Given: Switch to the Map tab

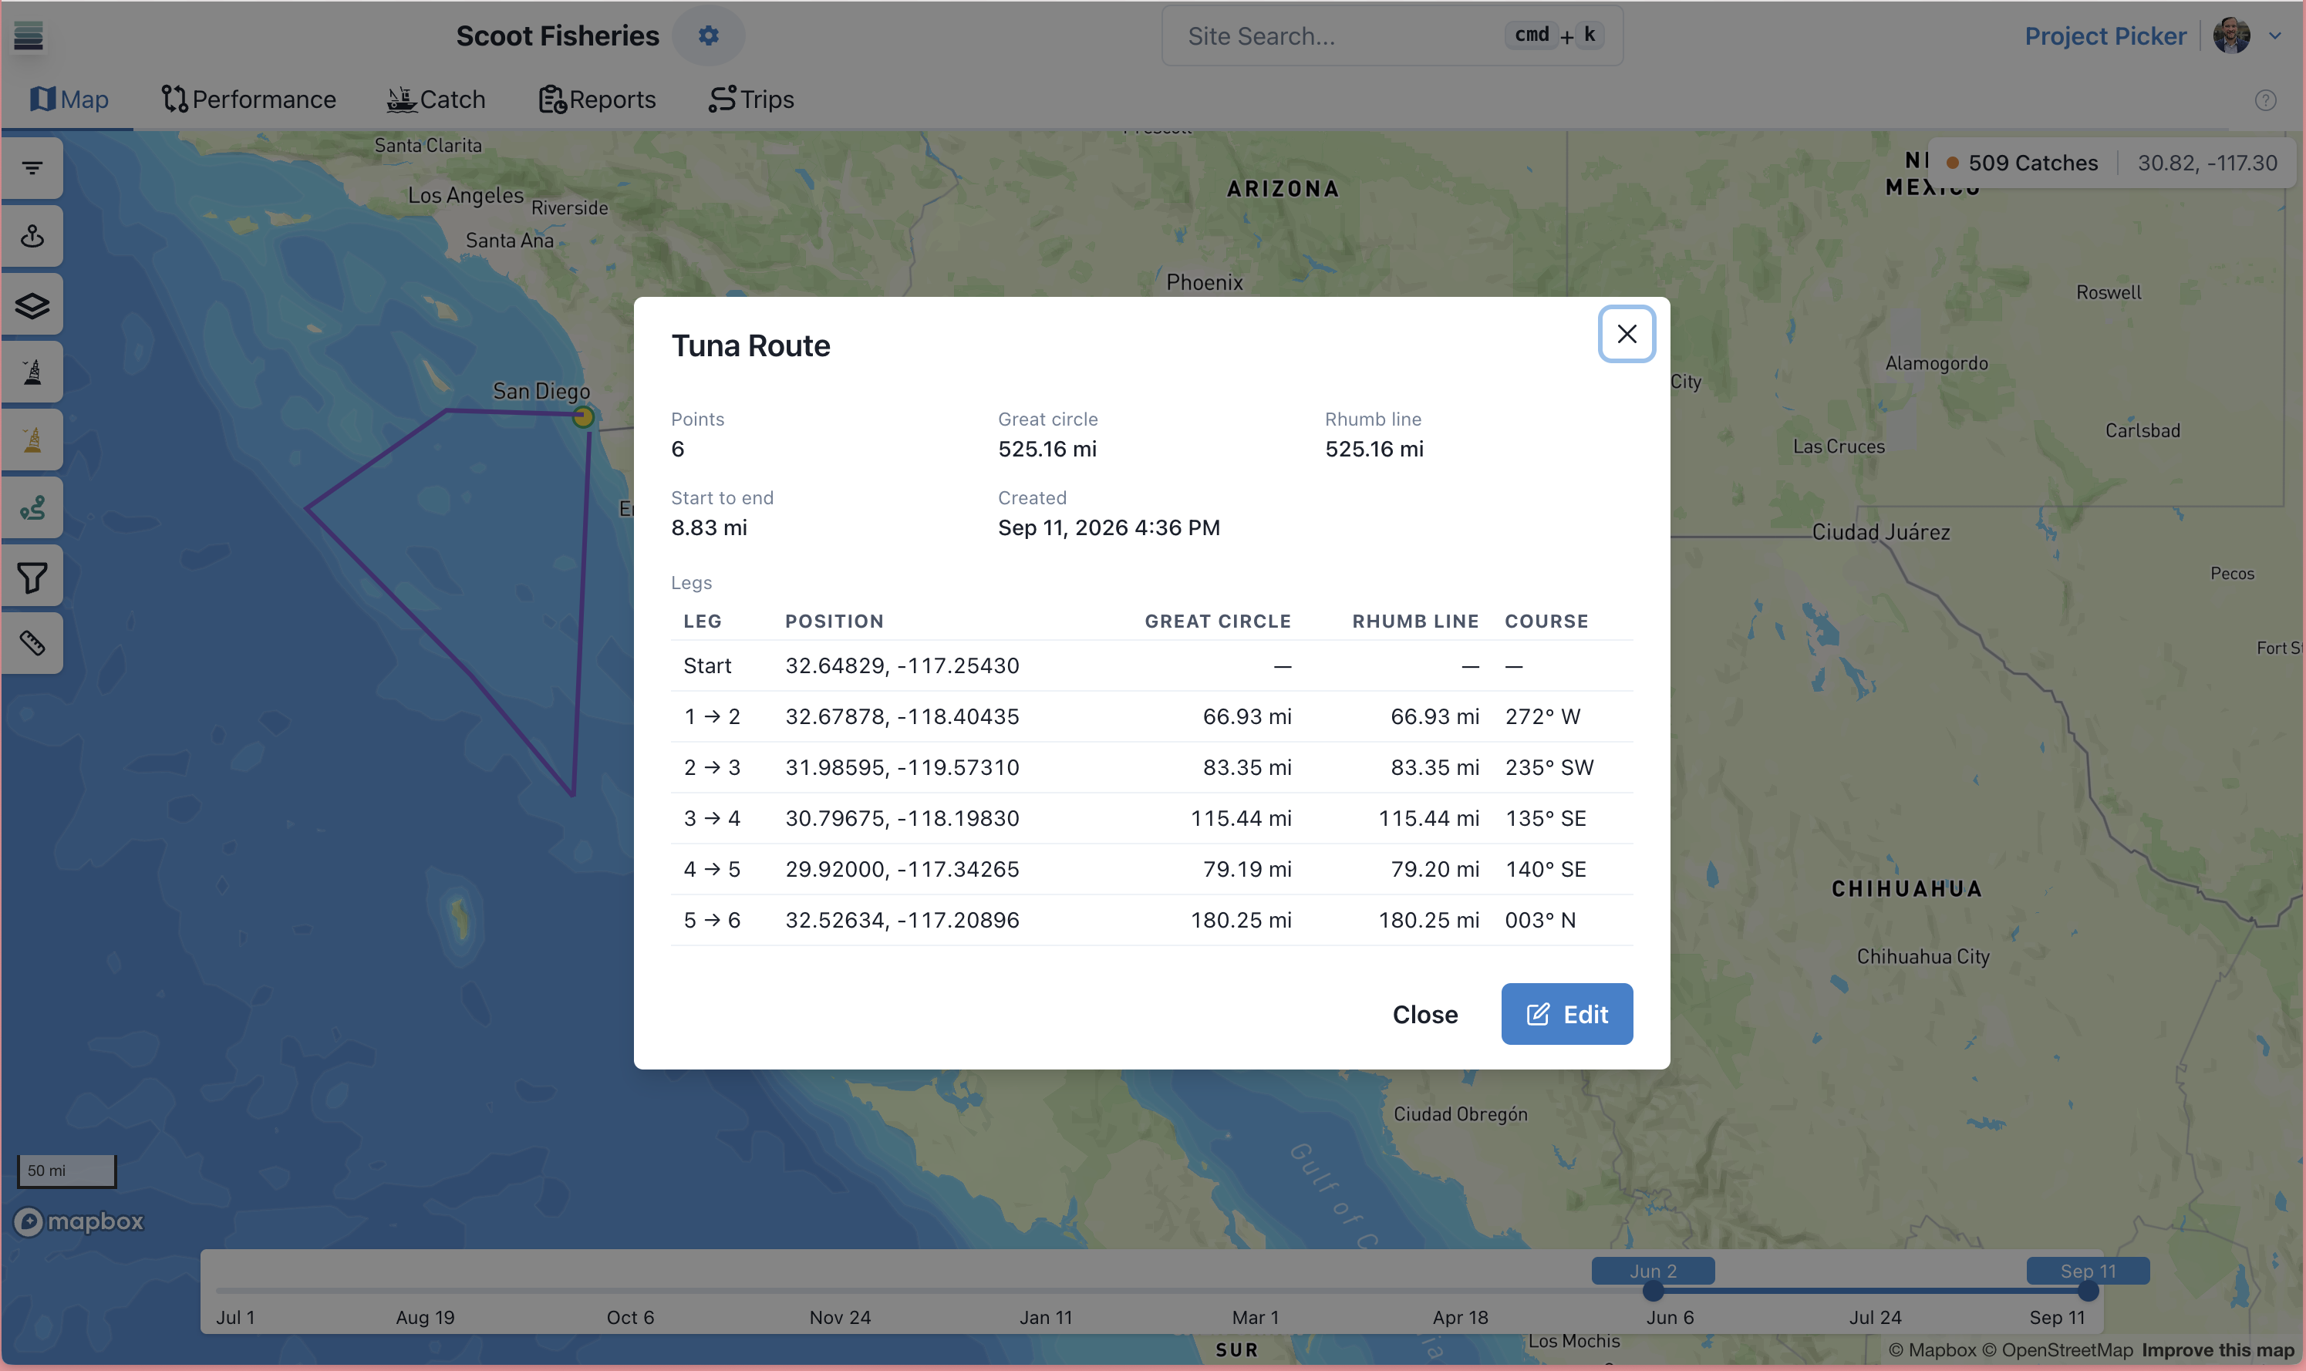Looking at the screenshot, I should coord(69,99).
